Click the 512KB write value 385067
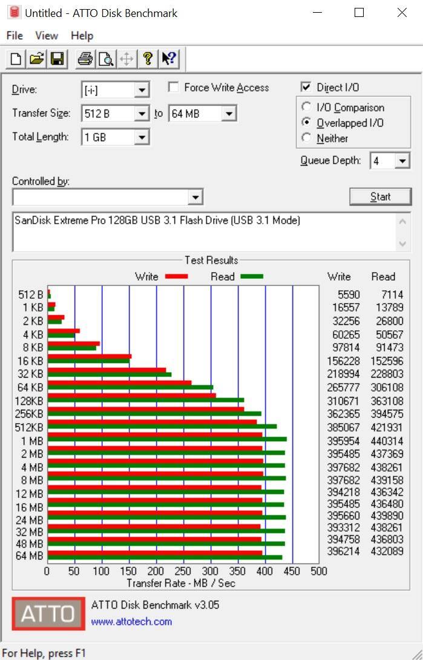The width and height of the screenshot is (423, 660). click(344, 428)
